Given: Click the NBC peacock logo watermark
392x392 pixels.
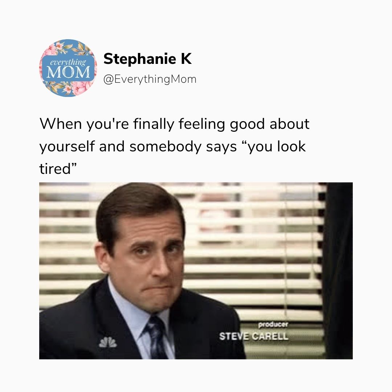Looking at the screenshot, I should [x=108, y=342].
